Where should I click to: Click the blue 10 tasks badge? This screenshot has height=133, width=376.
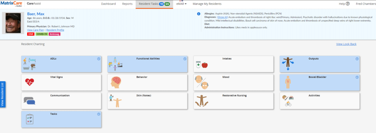click(x=162, y=4)
